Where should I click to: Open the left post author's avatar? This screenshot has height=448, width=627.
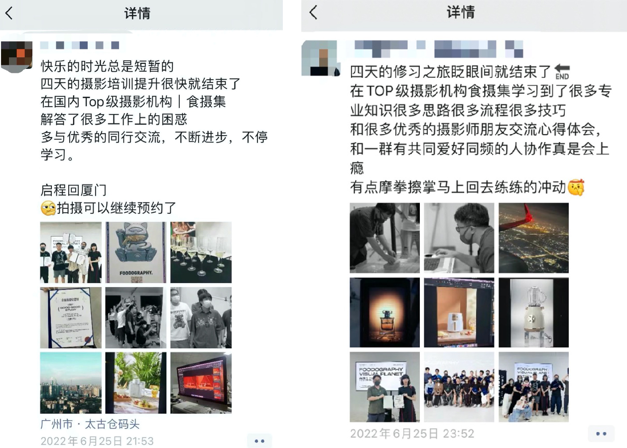16,56
